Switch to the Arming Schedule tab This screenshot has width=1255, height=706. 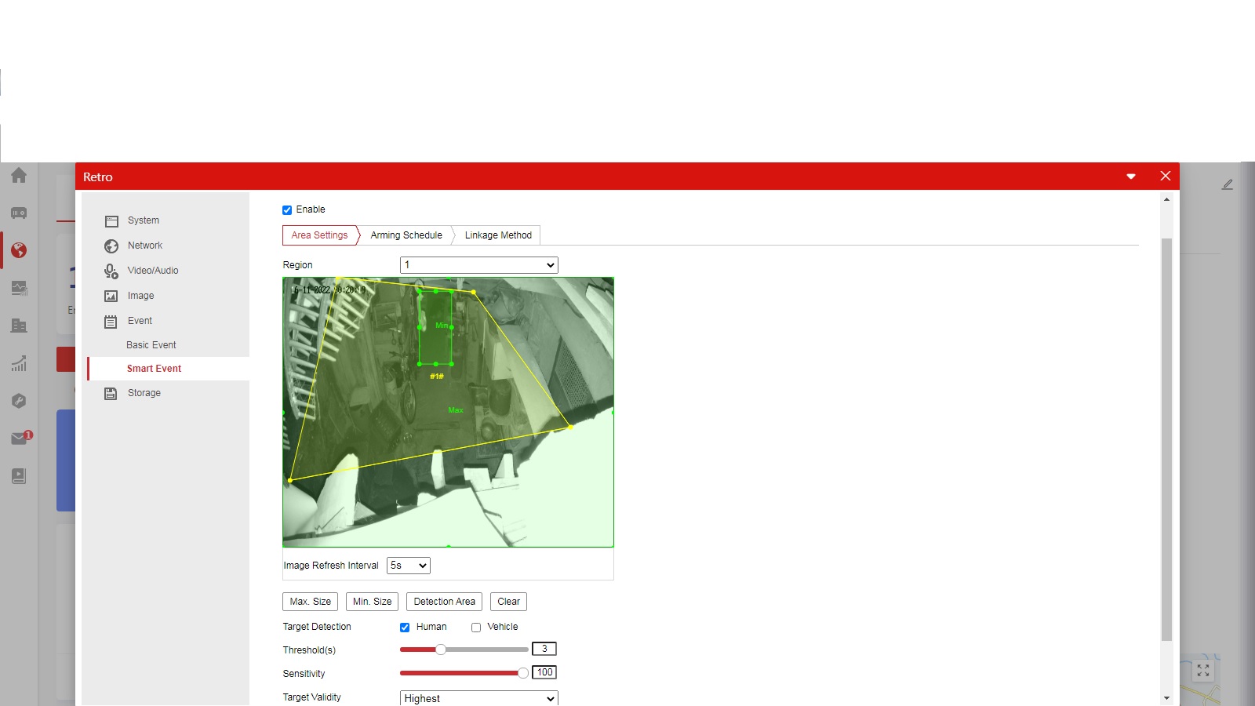point(406,235)
